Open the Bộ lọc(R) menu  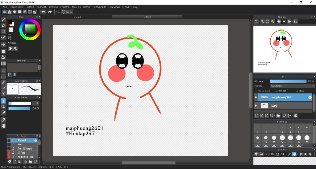click(42, 7)
